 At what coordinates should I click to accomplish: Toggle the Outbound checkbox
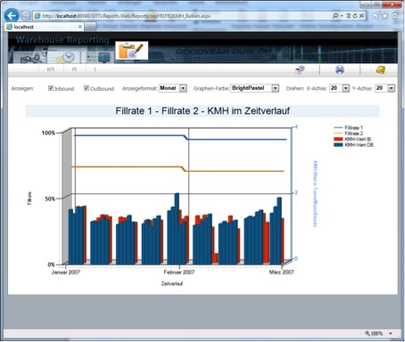point(87,88)
